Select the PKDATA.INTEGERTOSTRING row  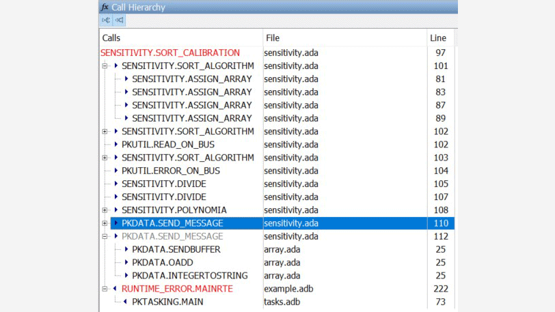(189, 276)
